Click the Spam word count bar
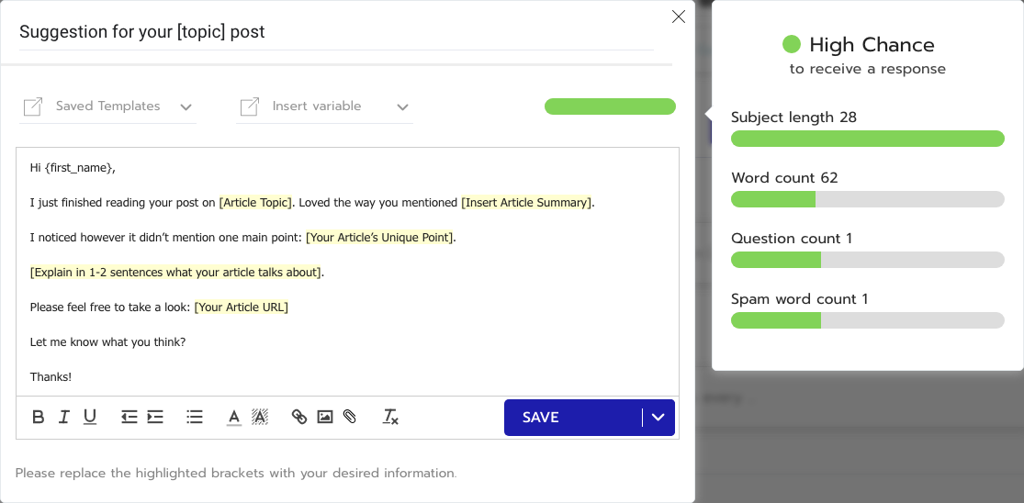The height and width of the screenshot is (503, 1024). pos(867,320)
